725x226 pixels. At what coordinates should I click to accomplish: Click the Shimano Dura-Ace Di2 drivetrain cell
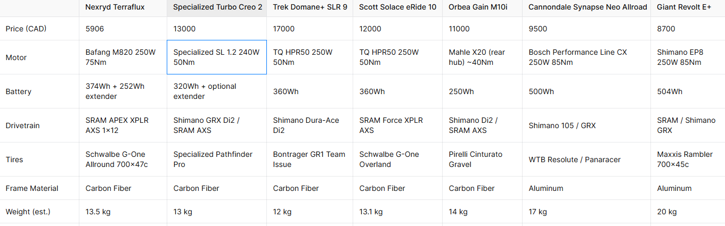[x=306, y=125]
